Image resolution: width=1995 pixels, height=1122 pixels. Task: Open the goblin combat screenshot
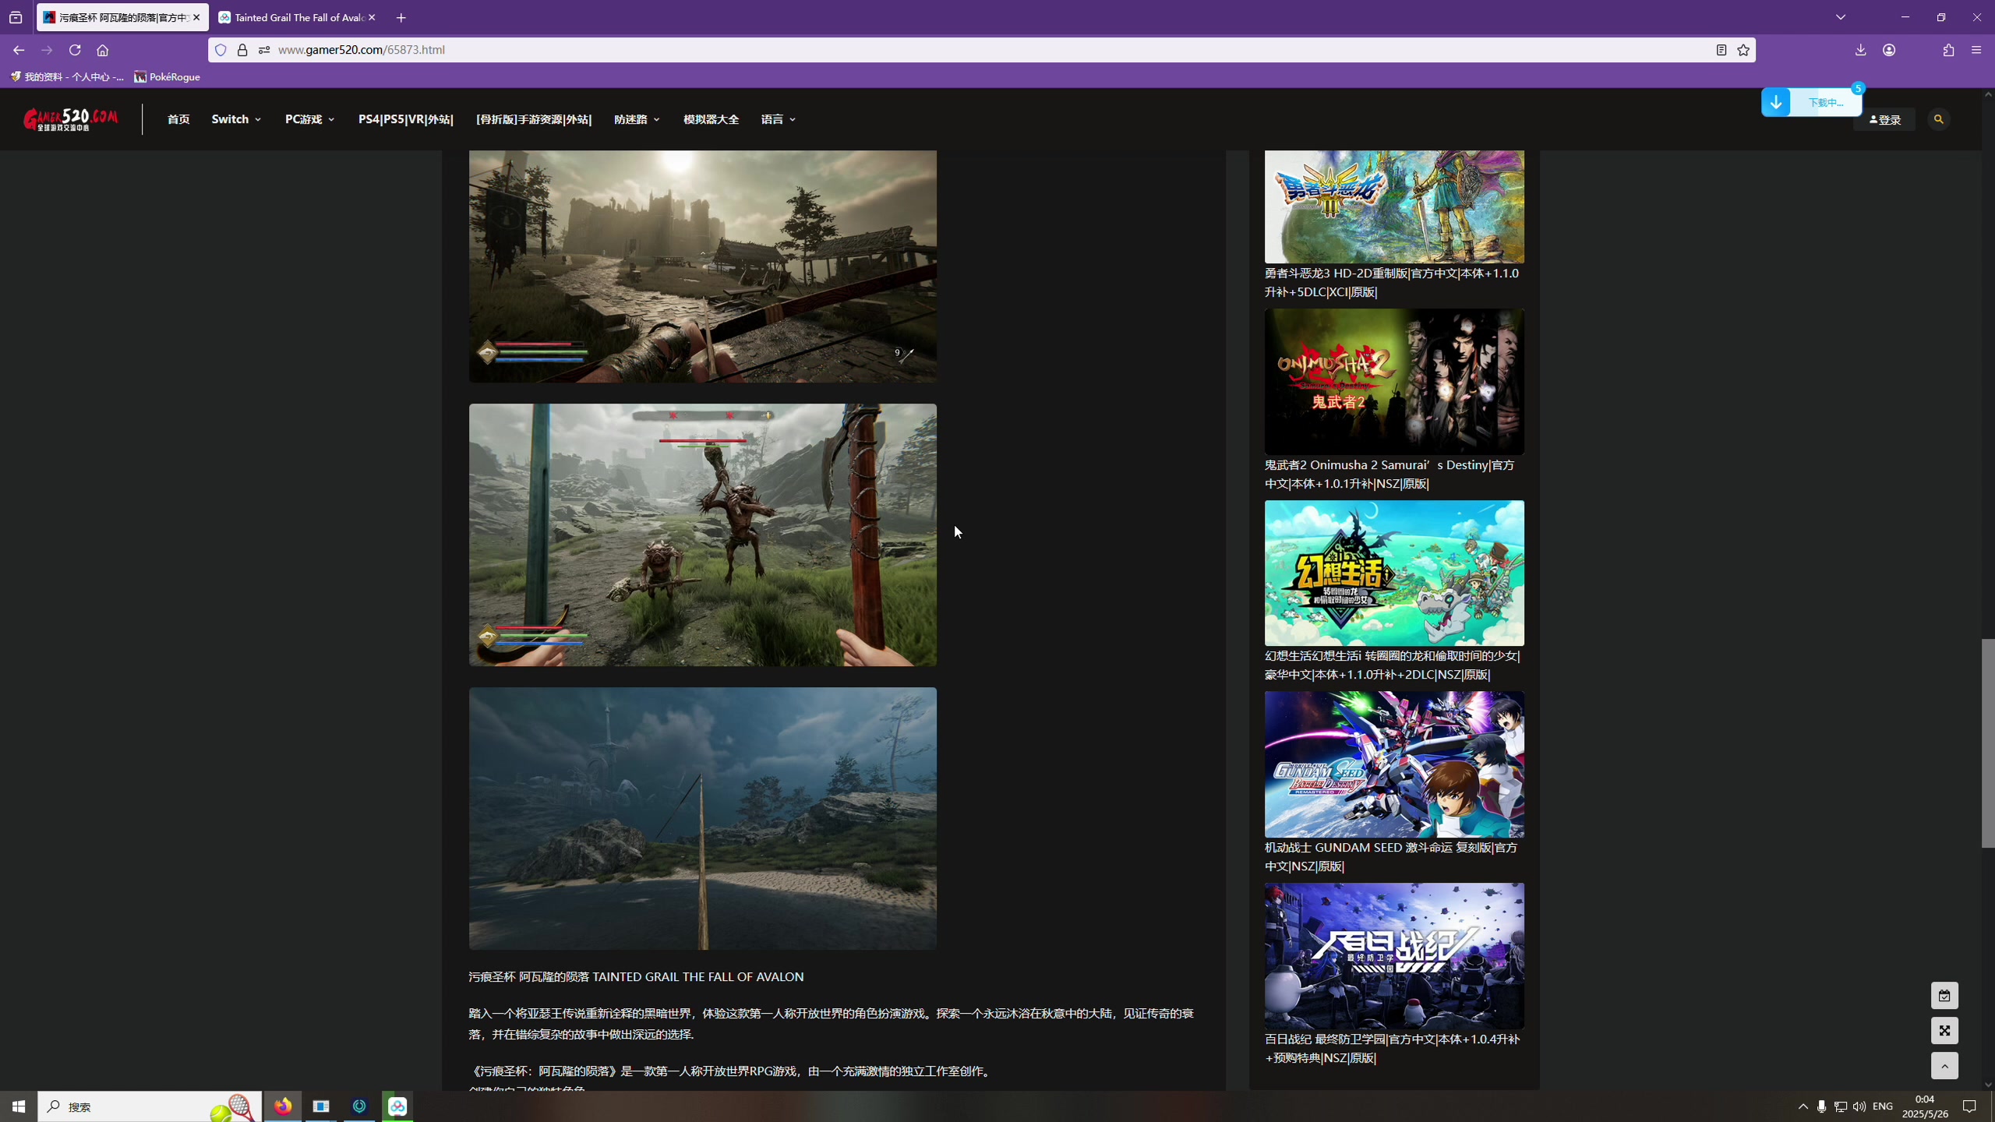702,535
